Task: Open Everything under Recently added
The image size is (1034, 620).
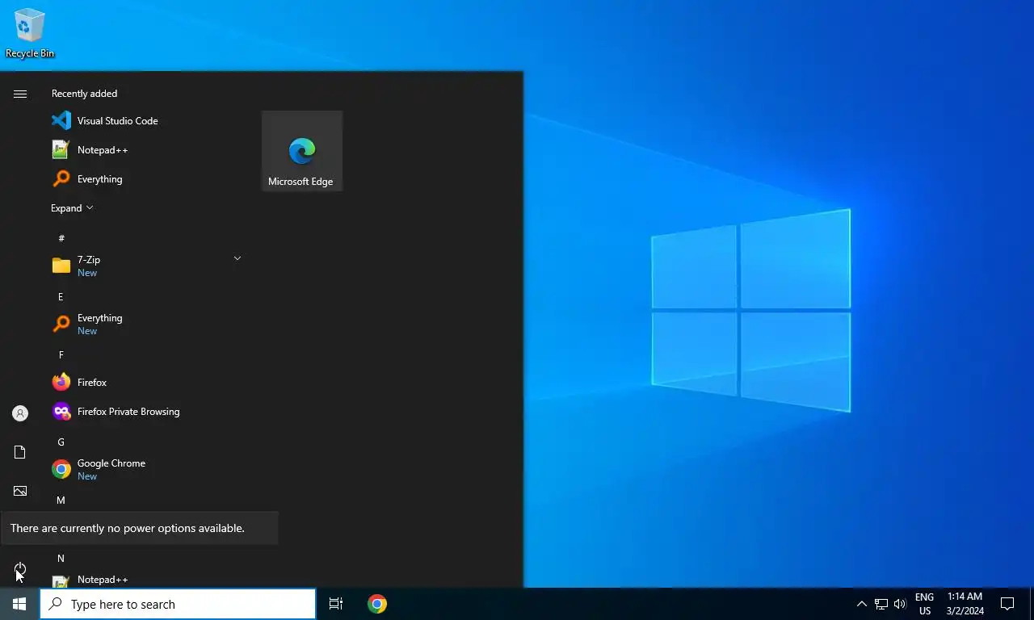Action: tap(145, 179)
